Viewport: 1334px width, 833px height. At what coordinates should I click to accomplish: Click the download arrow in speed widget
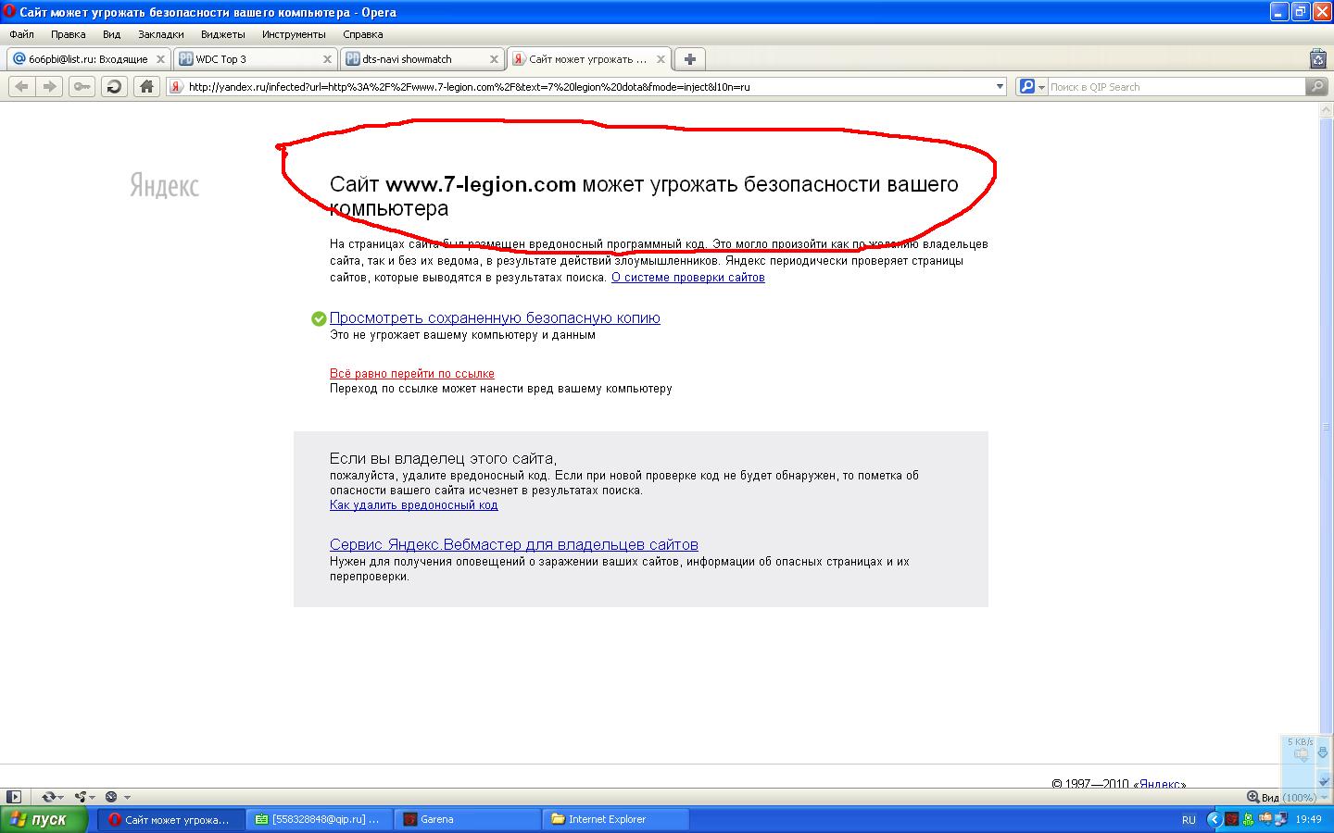click(x=1323, y=753)
